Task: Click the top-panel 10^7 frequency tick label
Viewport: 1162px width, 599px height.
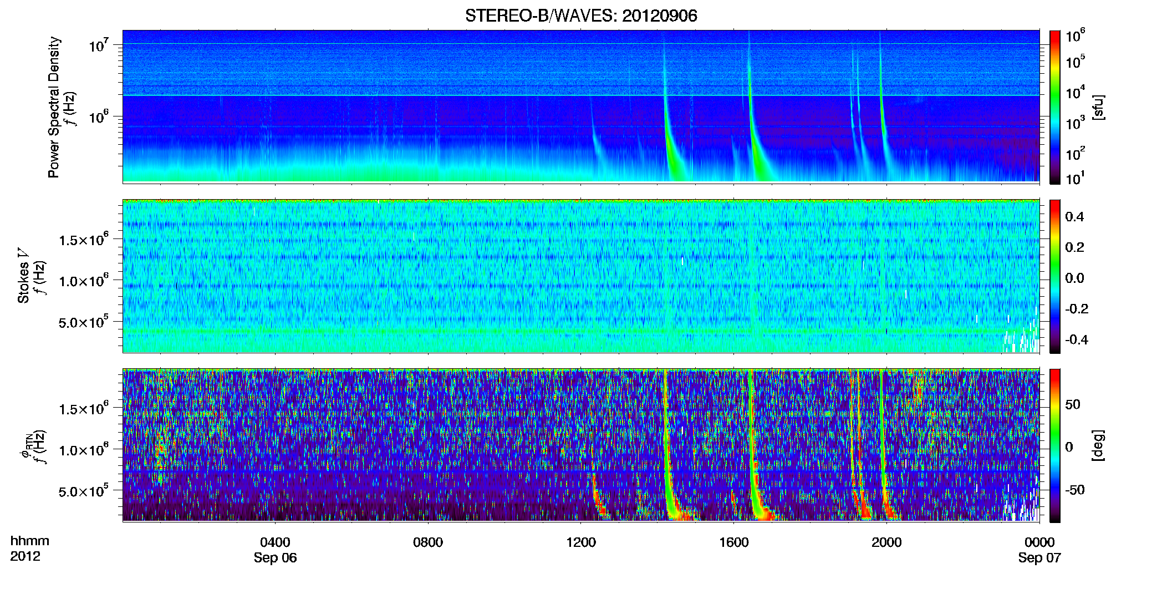Action: [x=99, y=45]
